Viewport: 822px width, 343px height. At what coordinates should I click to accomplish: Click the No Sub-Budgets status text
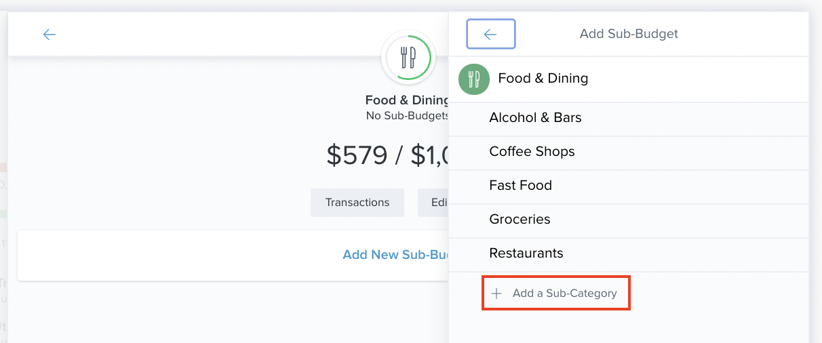click(407, 115)
